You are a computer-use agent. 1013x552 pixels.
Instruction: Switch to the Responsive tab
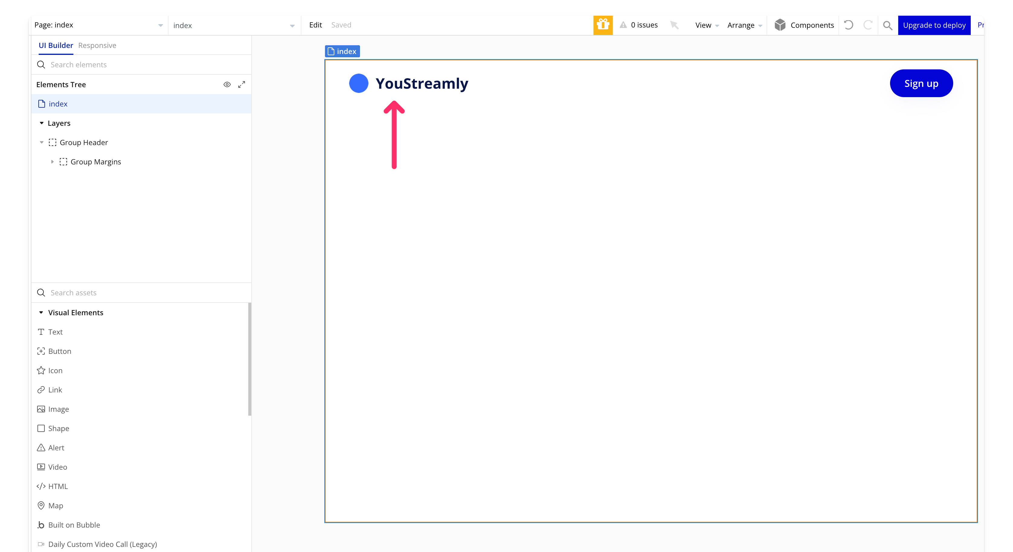(97, 46)
